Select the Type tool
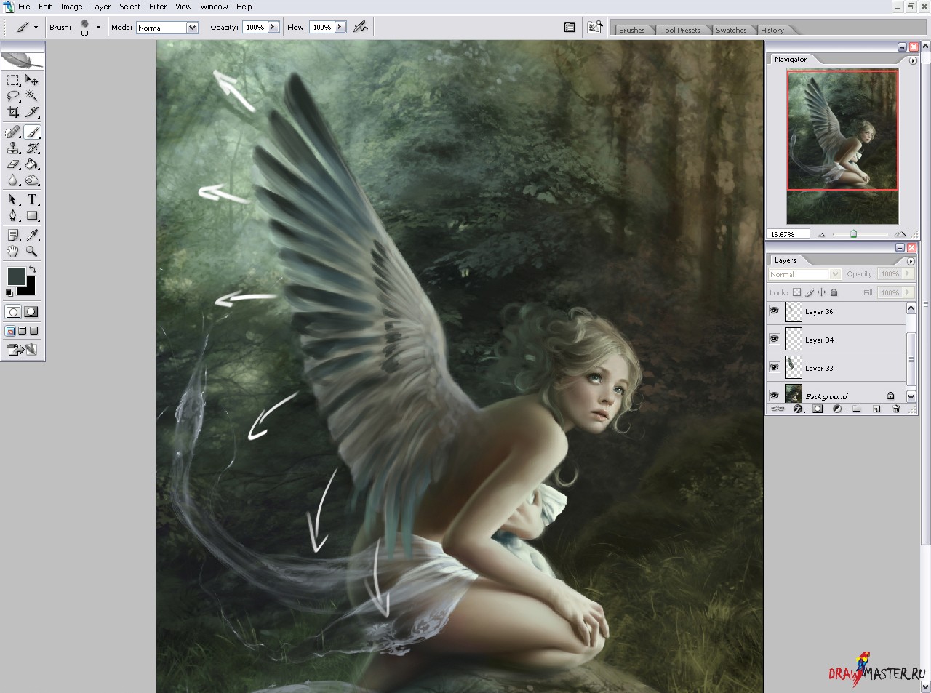 pyautogui.click(x=32, y=199)
